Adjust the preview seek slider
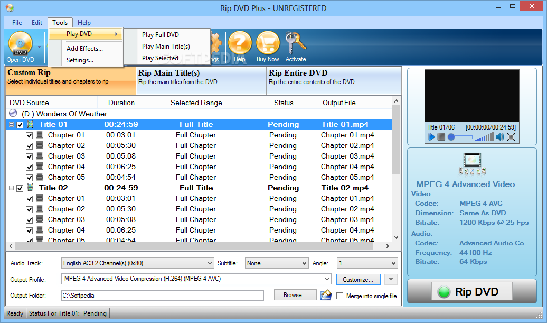 point(460,137)
